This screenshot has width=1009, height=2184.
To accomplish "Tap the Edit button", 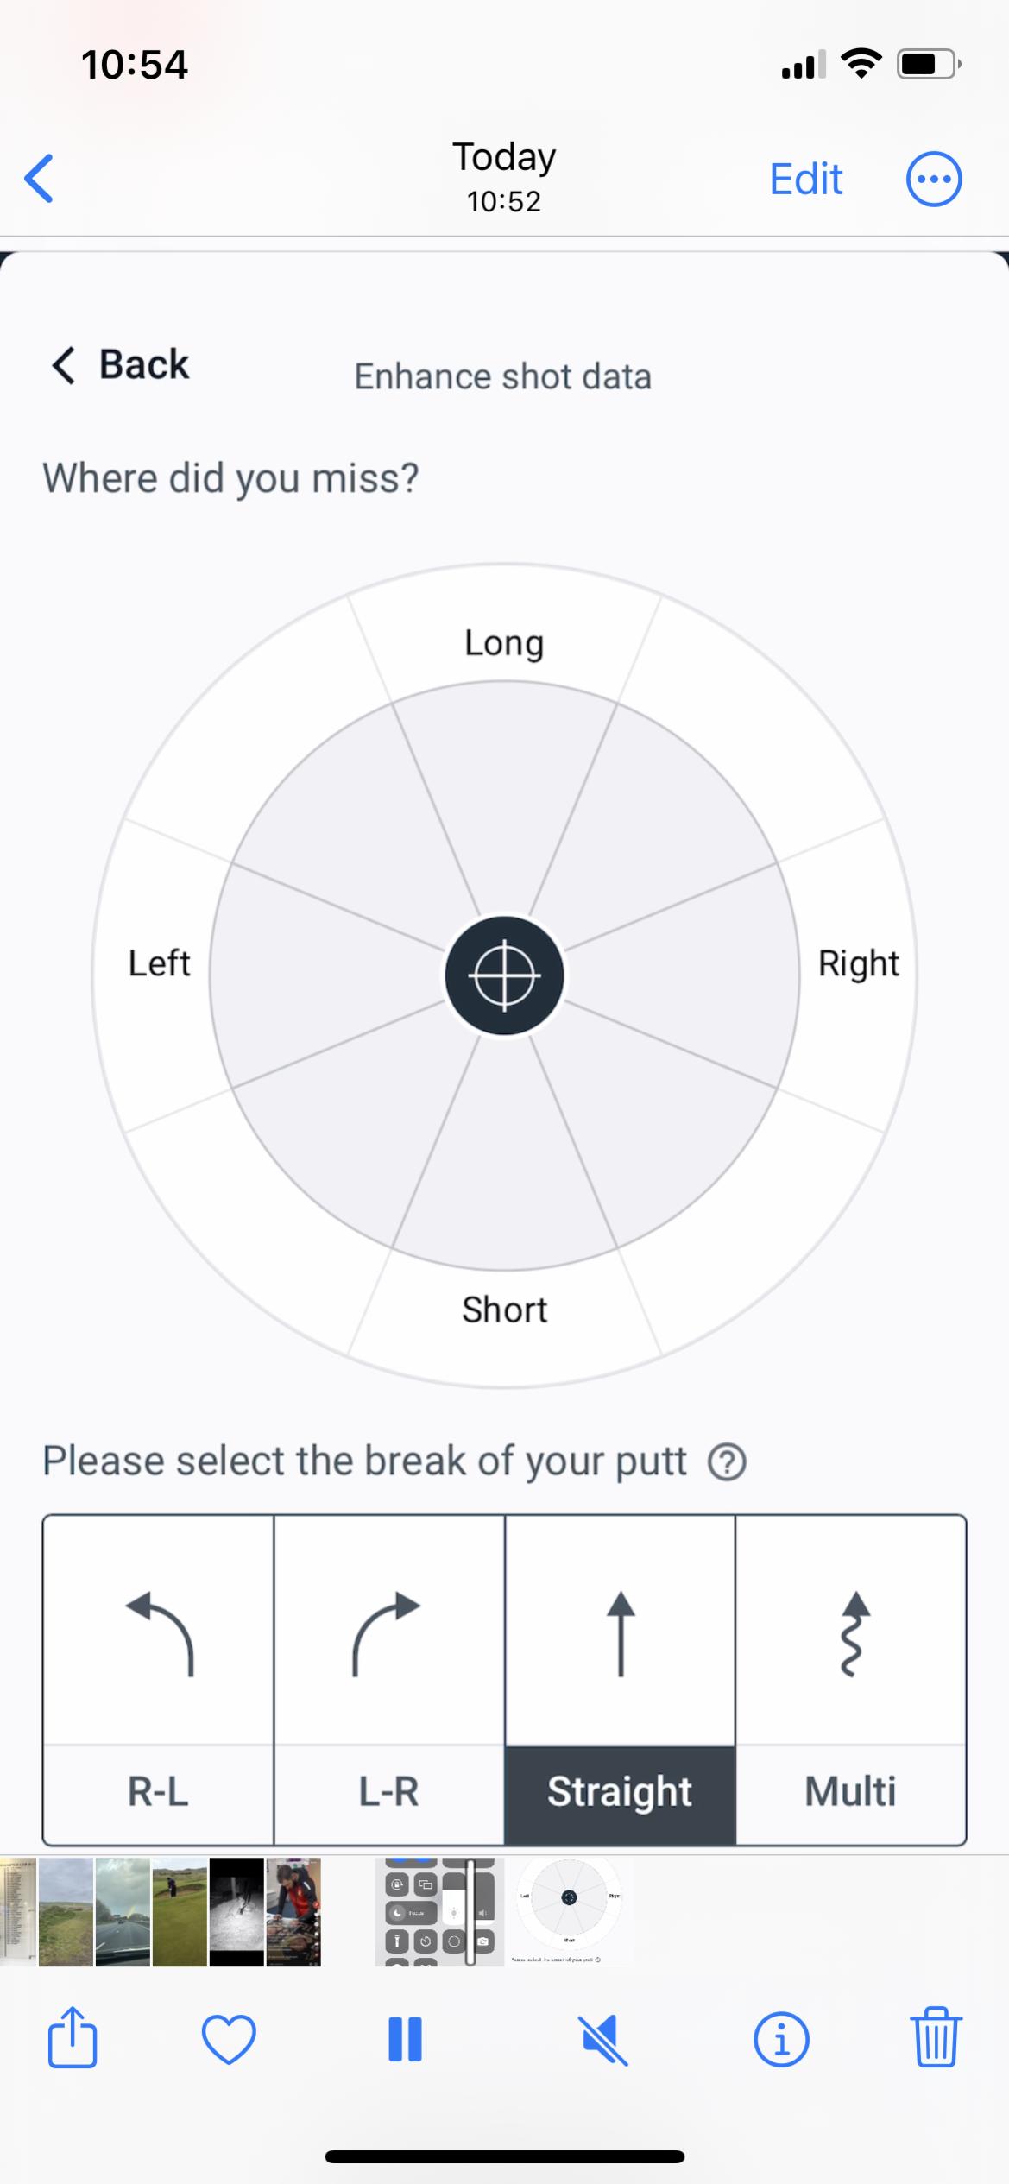I will click(x=805, y=180).
